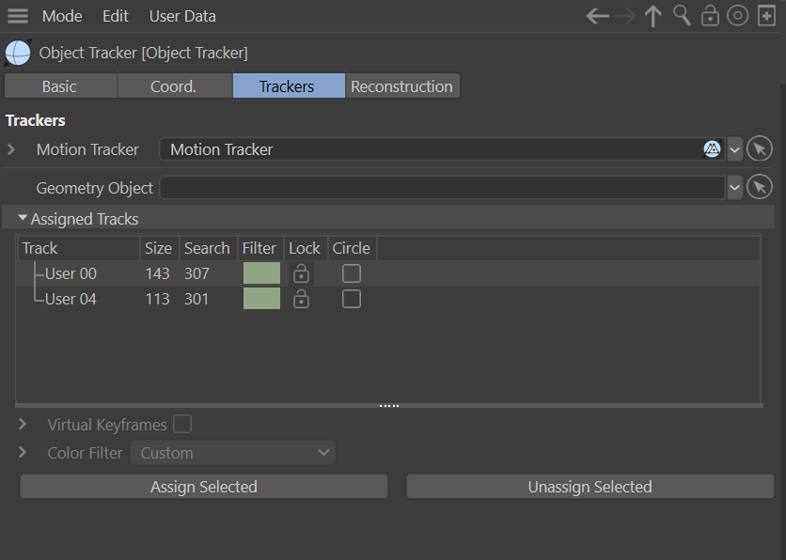Click the Geometry Object picker arrow icon

coord(760,188)
